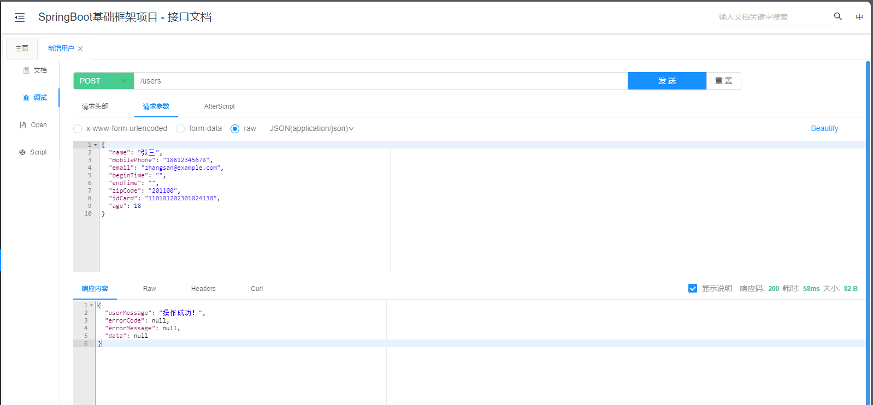Click the "zipCode" line in request body

(144, 190)
